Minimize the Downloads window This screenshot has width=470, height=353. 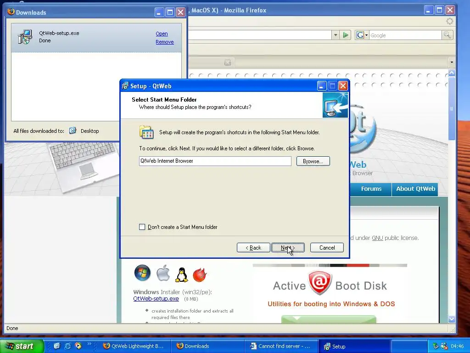[x=159, y=12]
